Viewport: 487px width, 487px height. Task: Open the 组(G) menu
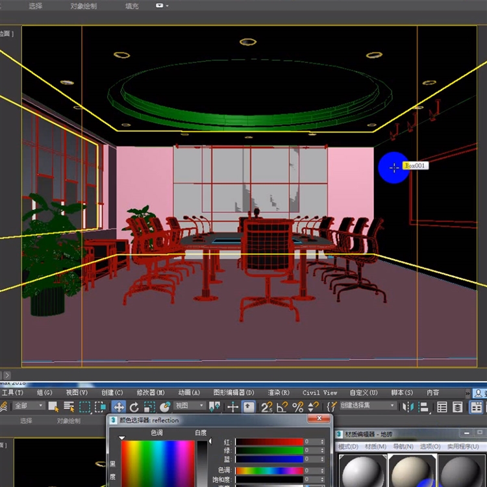[x=44, y=393]
